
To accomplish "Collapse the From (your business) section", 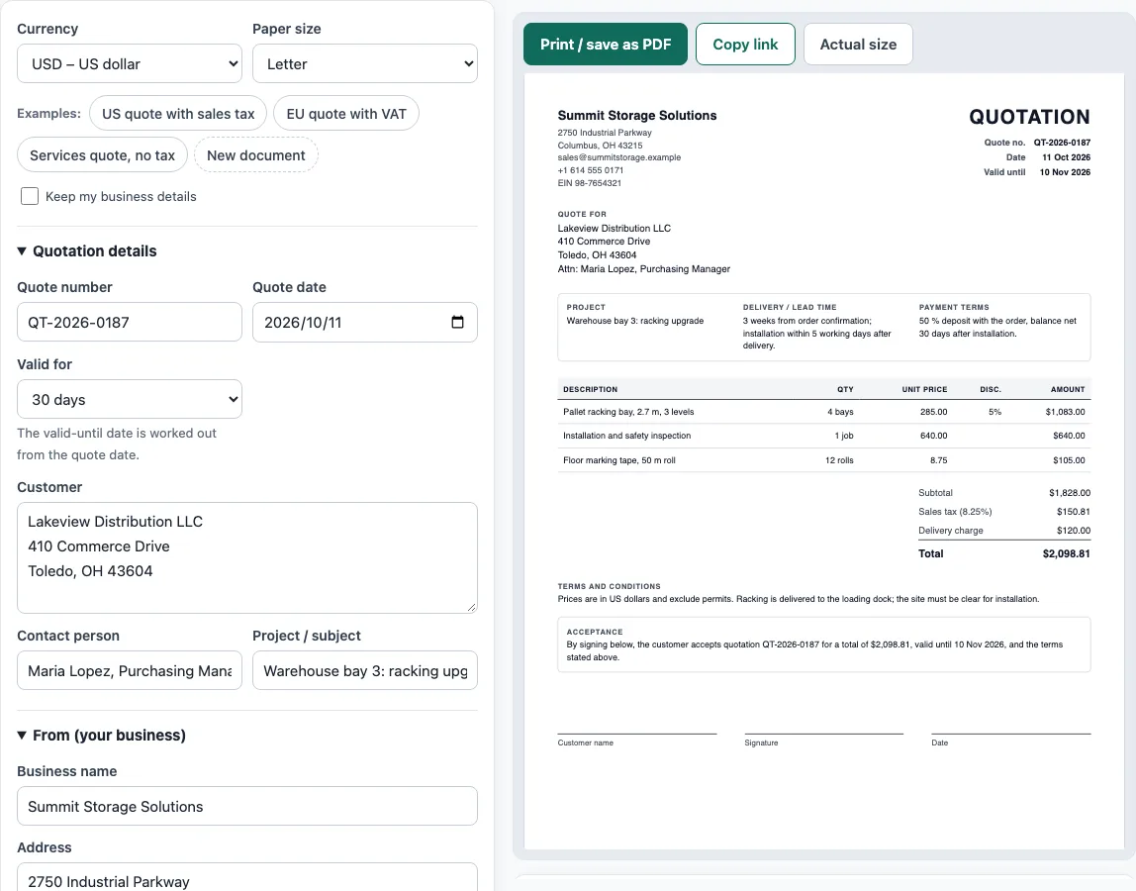I will pos(101,736).
